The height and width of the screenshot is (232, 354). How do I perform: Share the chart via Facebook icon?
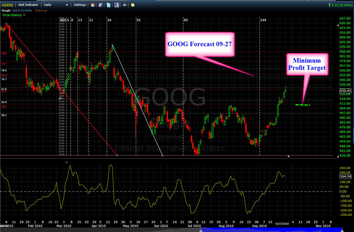pos(117,5)
